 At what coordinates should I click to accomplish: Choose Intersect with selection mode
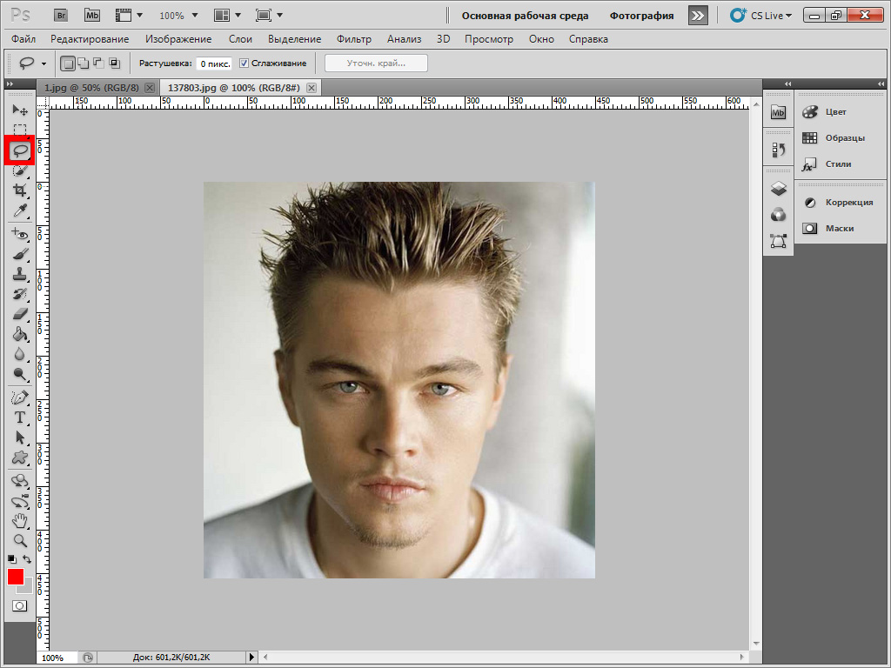click(x=114, y=63)
